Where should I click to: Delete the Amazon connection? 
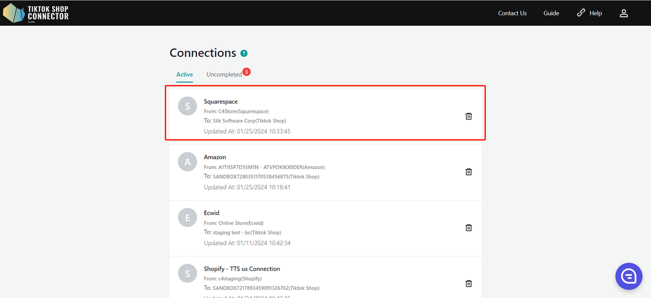[x=469, y=172]
